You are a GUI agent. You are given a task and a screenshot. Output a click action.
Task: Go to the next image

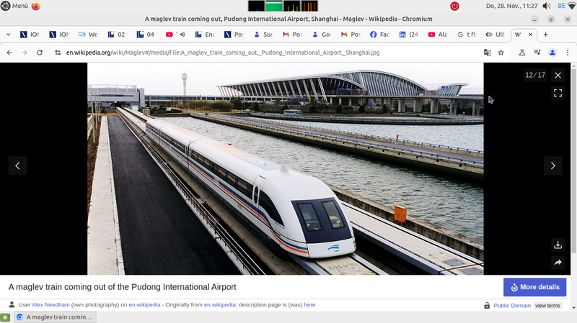[x=552, y=165]
